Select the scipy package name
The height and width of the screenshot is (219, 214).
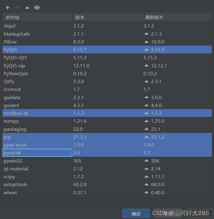pyautogui.click(x=9, y=177)
